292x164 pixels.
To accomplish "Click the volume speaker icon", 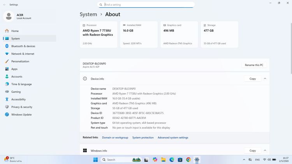I will click(x=269, y=160).
